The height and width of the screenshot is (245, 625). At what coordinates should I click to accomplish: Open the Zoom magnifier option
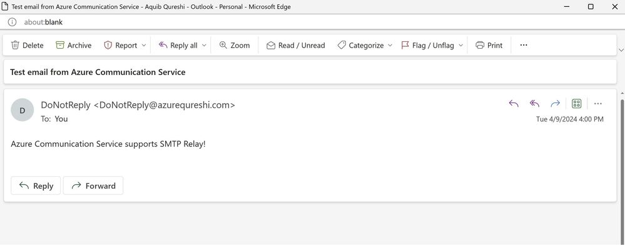pyautogui.click(x=235, y=46)
